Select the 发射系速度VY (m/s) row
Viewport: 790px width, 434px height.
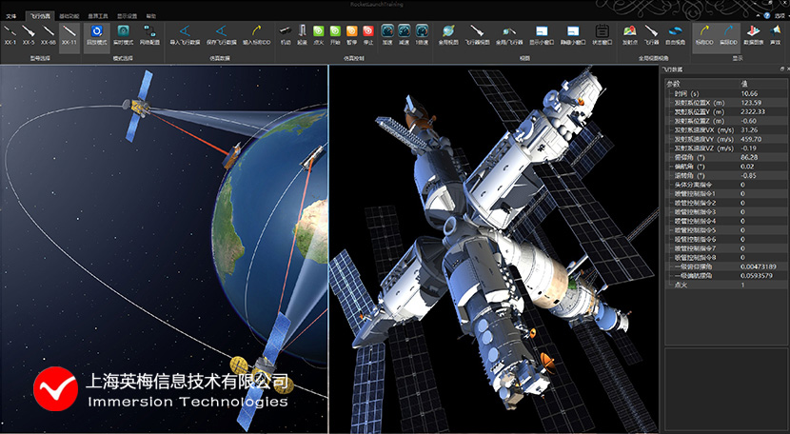pos(725,139)
